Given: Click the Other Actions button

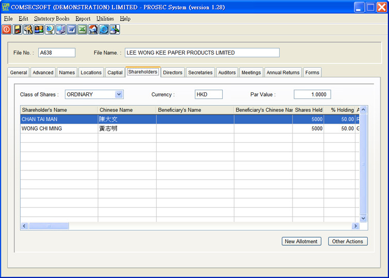Looking at the screenshot, I should 348,241.
